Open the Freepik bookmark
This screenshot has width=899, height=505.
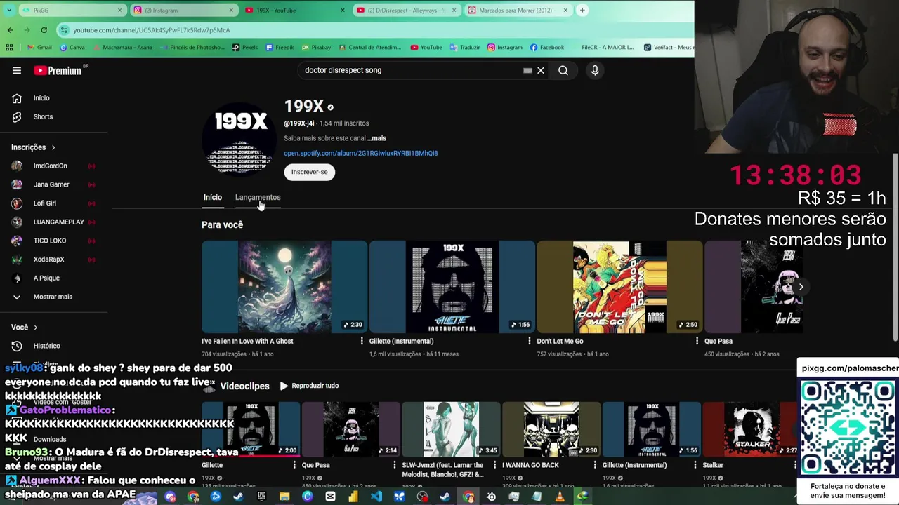point(280,47)
